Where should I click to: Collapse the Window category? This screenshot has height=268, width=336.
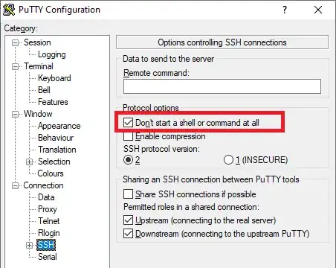(x=15, y=114)
